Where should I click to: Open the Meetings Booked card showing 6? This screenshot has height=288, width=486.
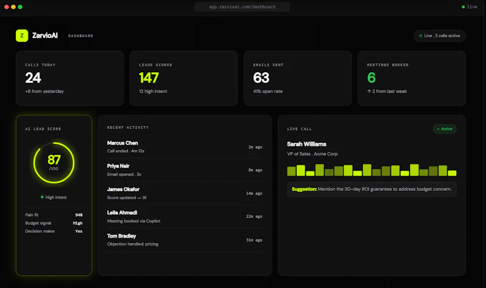point(412,78)
